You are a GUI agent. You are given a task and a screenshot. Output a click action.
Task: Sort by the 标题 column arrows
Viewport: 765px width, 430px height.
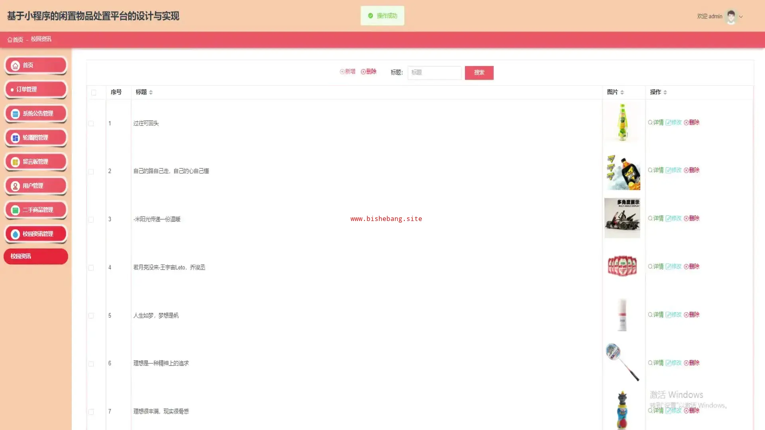151,92
